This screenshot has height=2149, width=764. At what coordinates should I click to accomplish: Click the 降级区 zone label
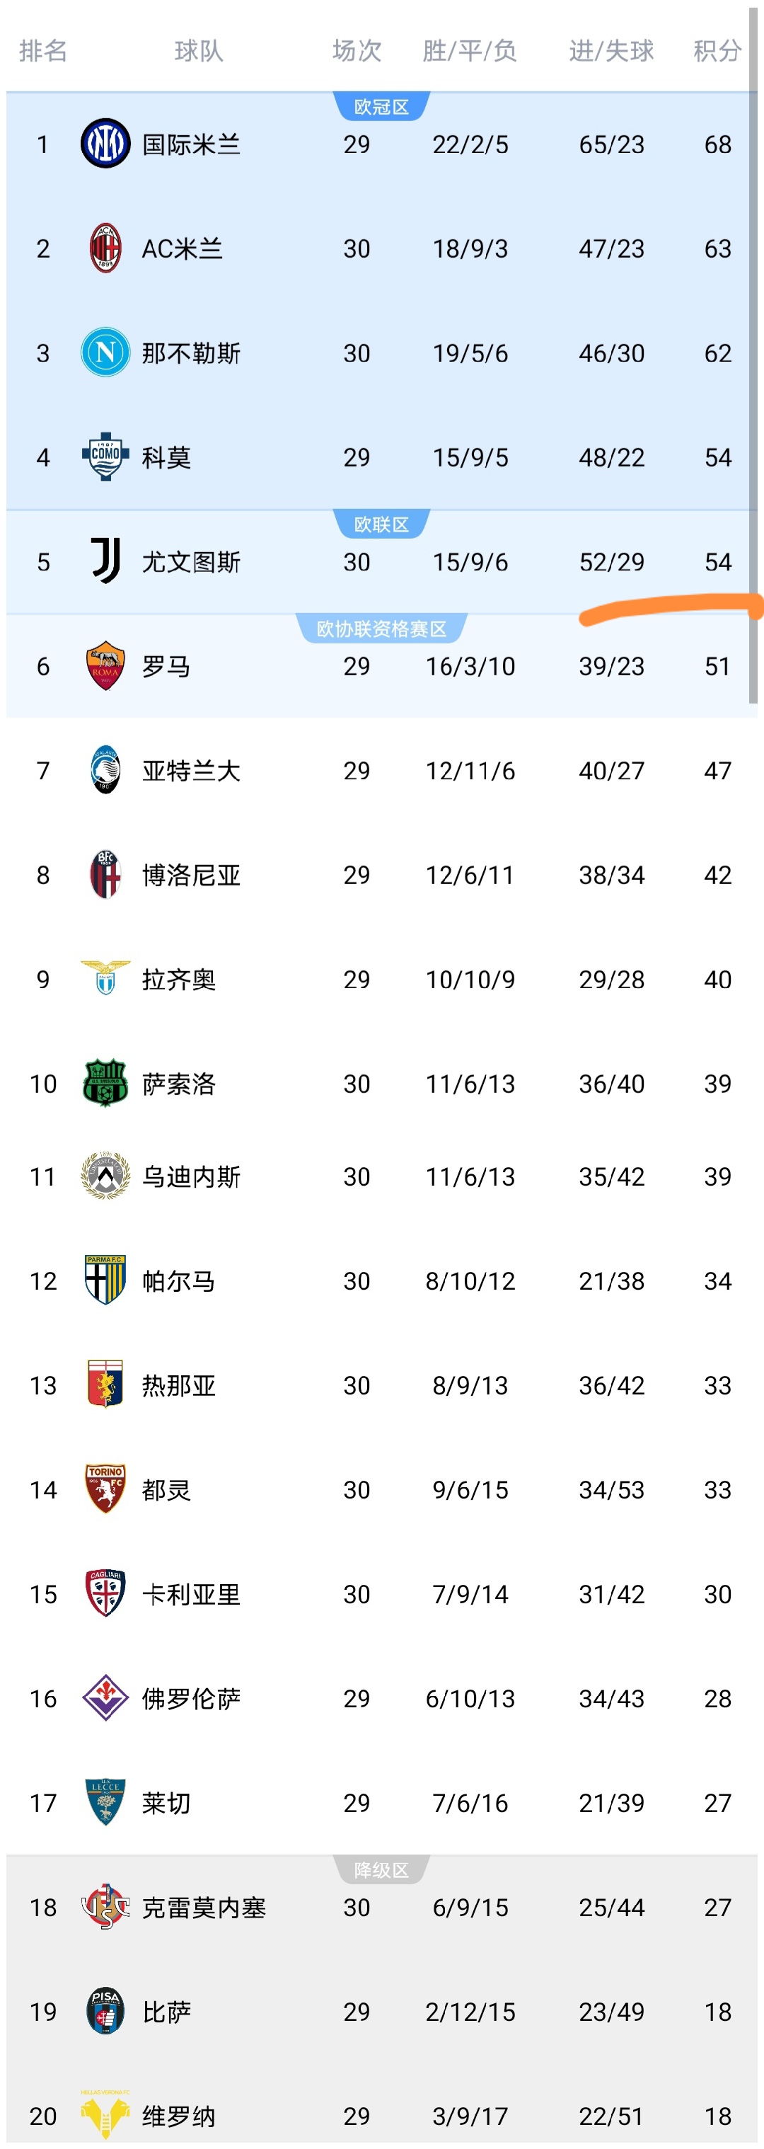pos(381,1869)
